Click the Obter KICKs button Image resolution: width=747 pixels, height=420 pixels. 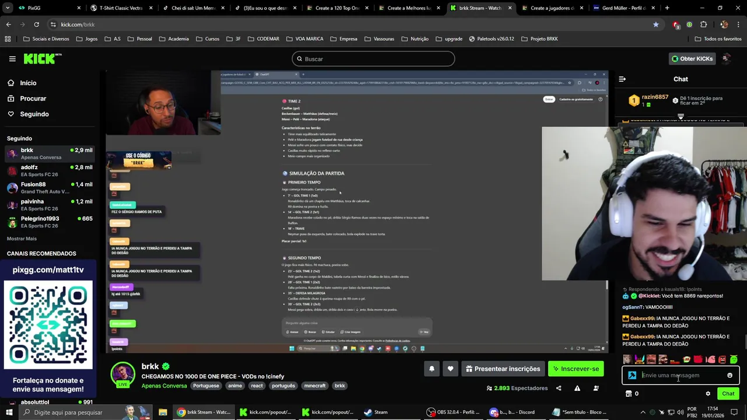click(692, 58)
